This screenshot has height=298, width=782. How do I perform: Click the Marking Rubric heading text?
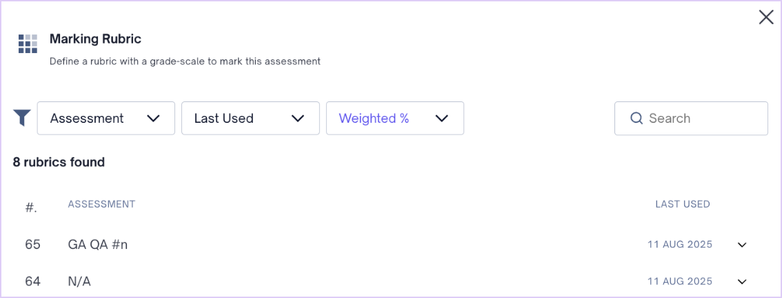point(95,39)
